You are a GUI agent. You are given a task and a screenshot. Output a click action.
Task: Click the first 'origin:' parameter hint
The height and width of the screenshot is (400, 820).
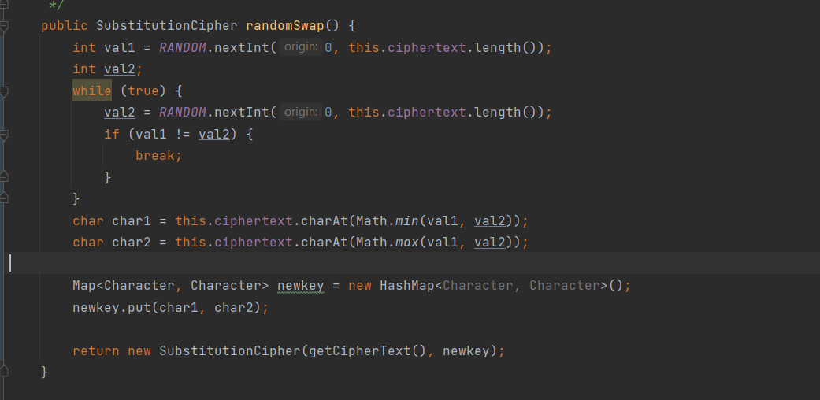pos(301,48)
